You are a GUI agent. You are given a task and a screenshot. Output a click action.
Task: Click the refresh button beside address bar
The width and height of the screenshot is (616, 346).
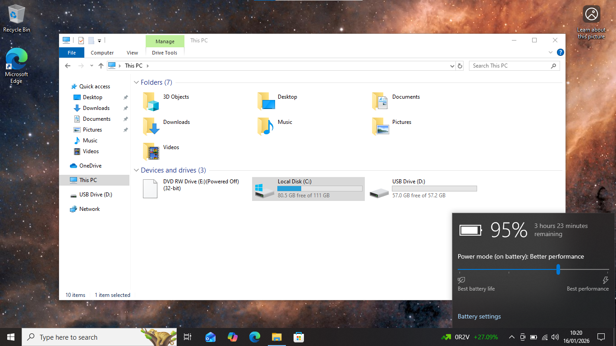pos(460,66)
